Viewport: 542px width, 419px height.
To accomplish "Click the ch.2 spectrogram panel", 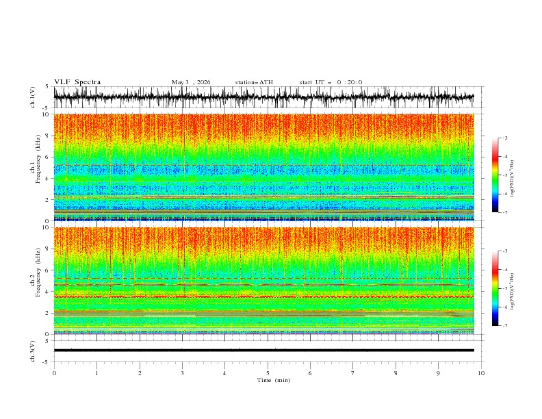I will (263, 281).
